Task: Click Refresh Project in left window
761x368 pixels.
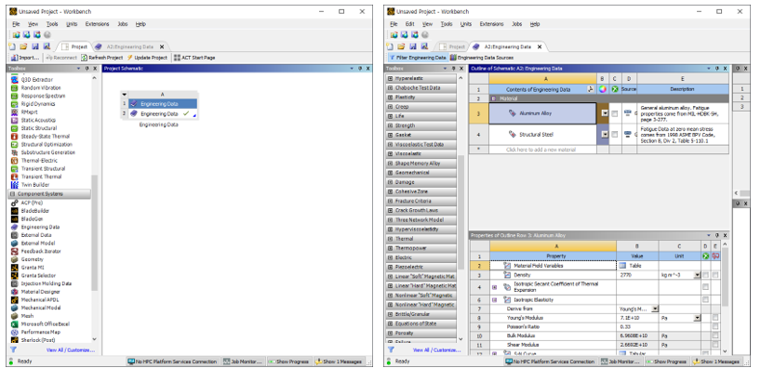Action: [102, 58]
